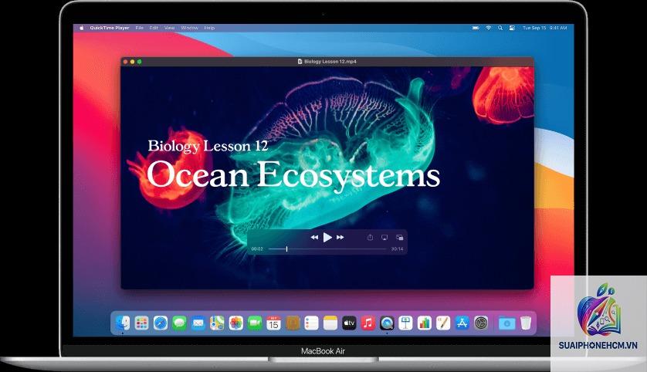Open the Trash in the Dock
This screenshot has height=372, width=647.
526,323
